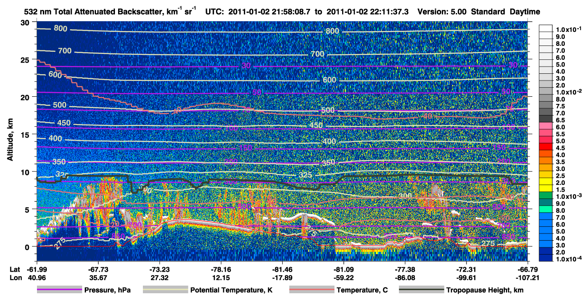The width and height of the screenshot is (586, 300).
Task: Click the darkest navy swatch at the colorbar bottom
Action: coord(545,257)
